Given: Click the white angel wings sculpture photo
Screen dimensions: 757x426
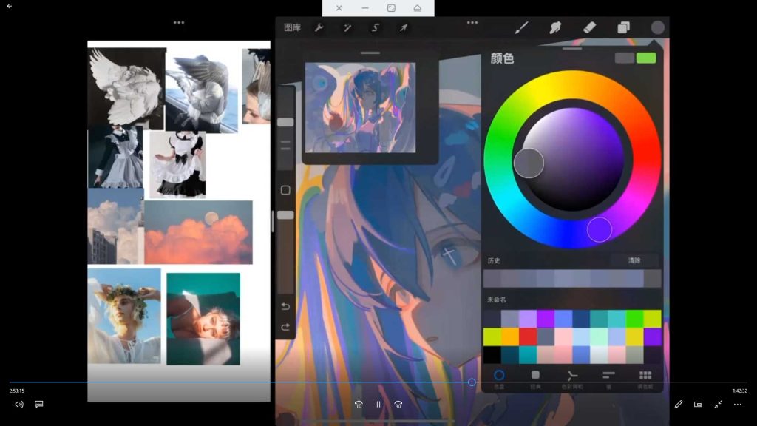Looking at the screenshot, I should point(126,88).
